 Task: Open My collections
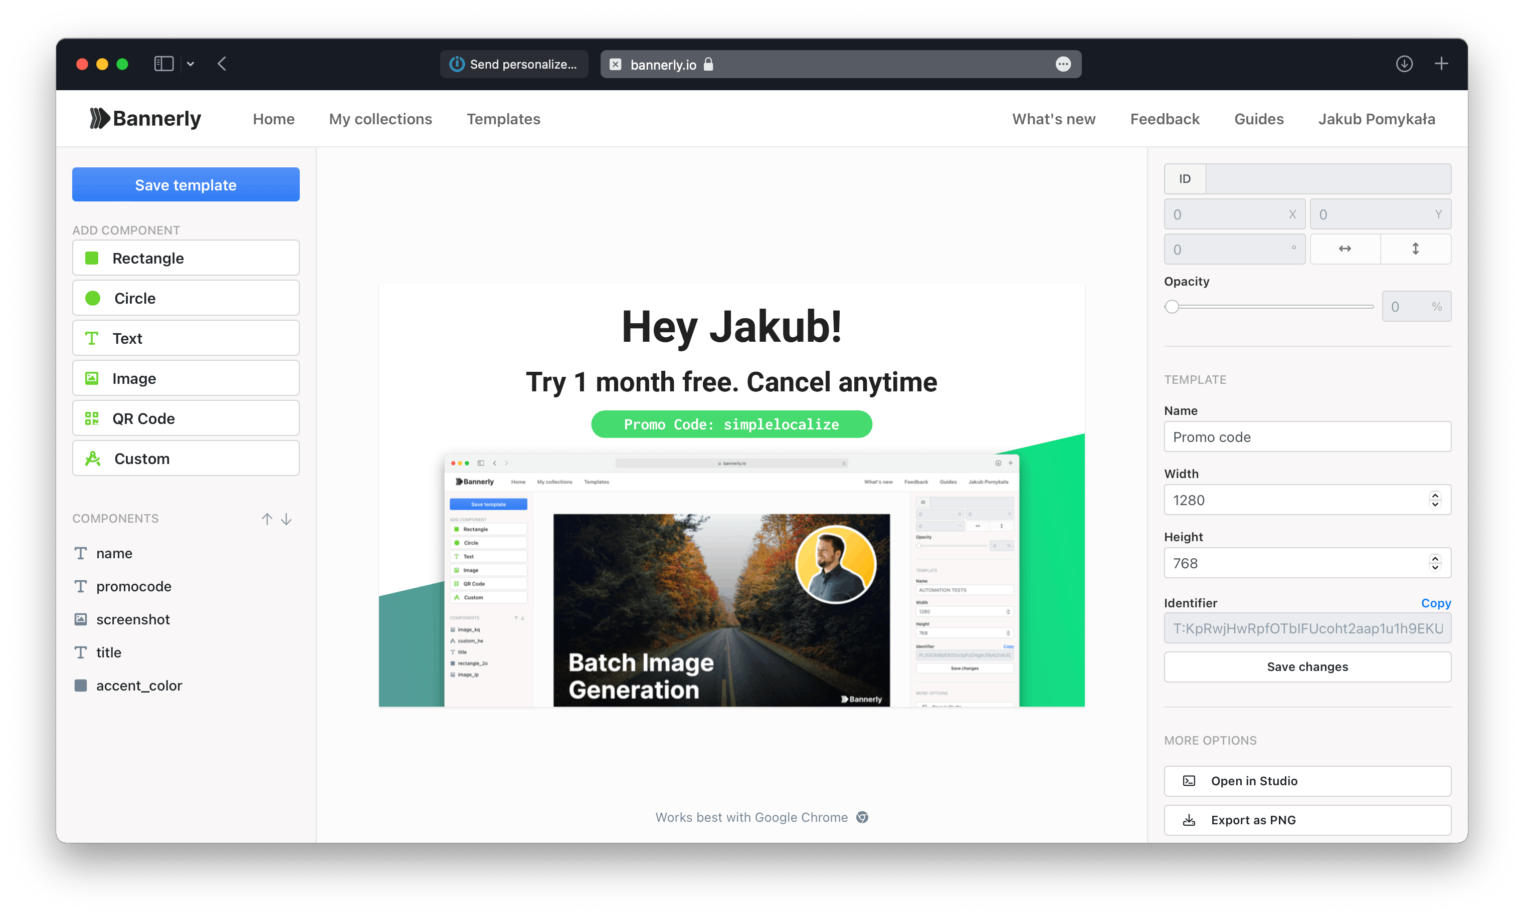(x=380, y=119)
